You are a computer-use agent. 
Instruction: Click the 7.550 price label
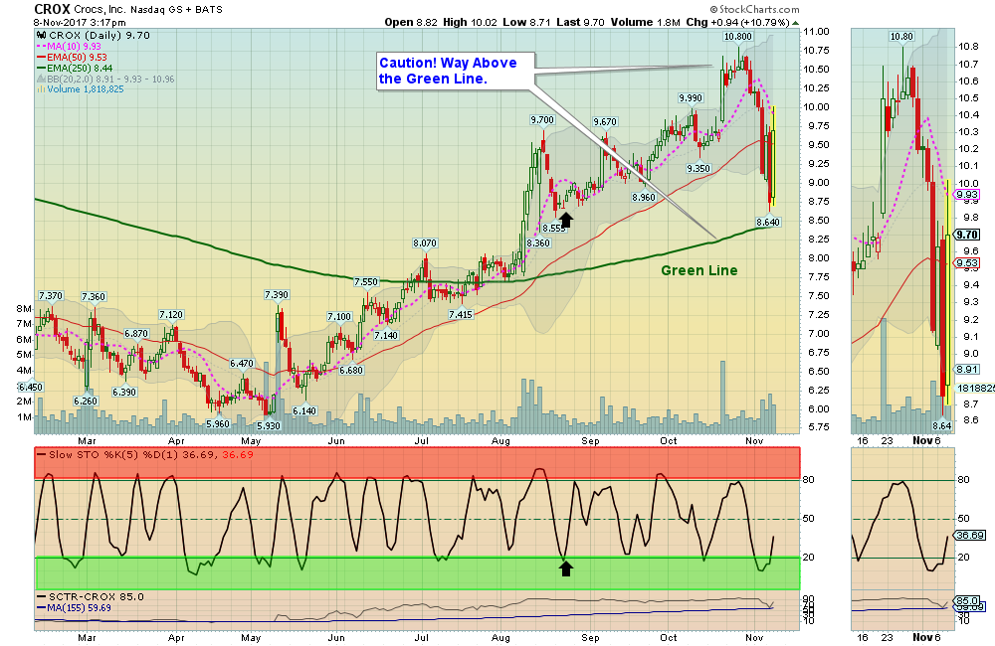pos(366,282)
